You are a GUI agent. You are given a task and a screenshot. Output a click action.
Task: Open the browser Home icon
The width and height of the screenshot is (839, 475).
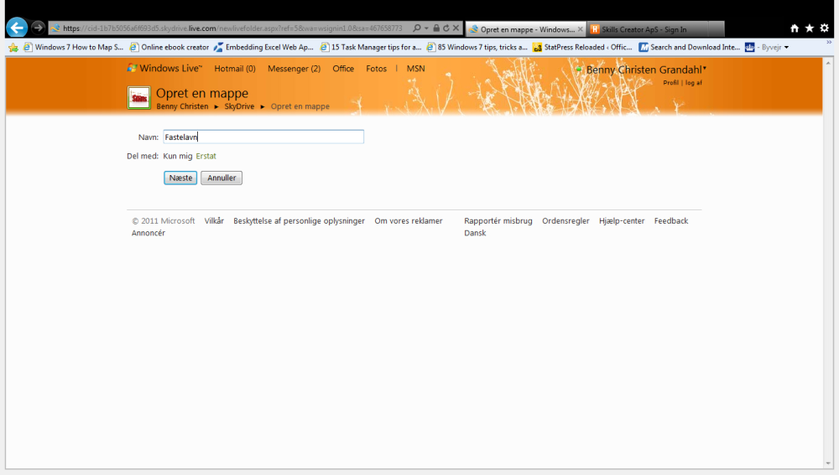(795, 28)
